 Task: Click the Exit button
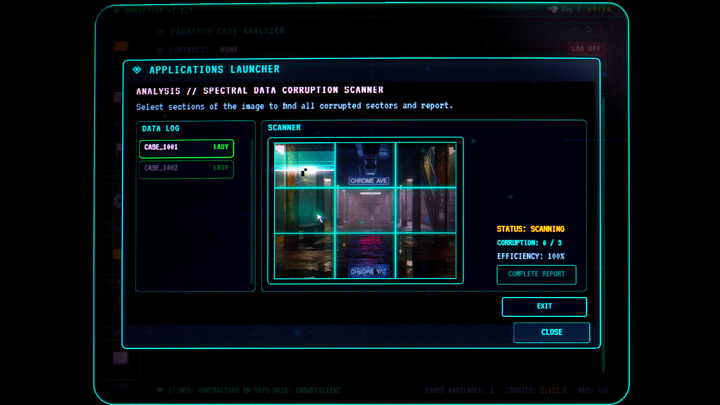(x=544, y=306)
